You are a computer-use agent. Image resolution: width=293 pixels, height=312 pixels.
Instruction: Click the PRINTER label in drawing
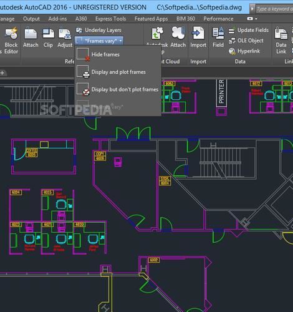click(x=221, y=92)
